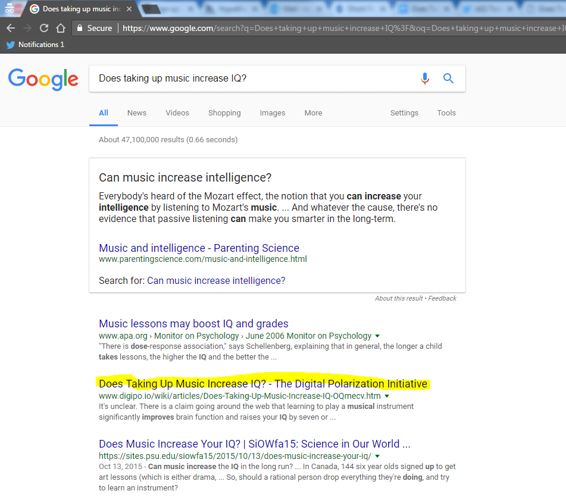Click the Secure padlock icon
566x500 pixels.
[x=80, y=28]
